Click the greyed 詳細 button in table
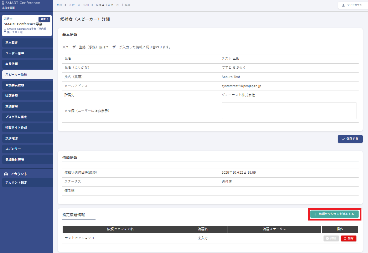368x253 pixels. pyautogui.click(x=331, y=238)
